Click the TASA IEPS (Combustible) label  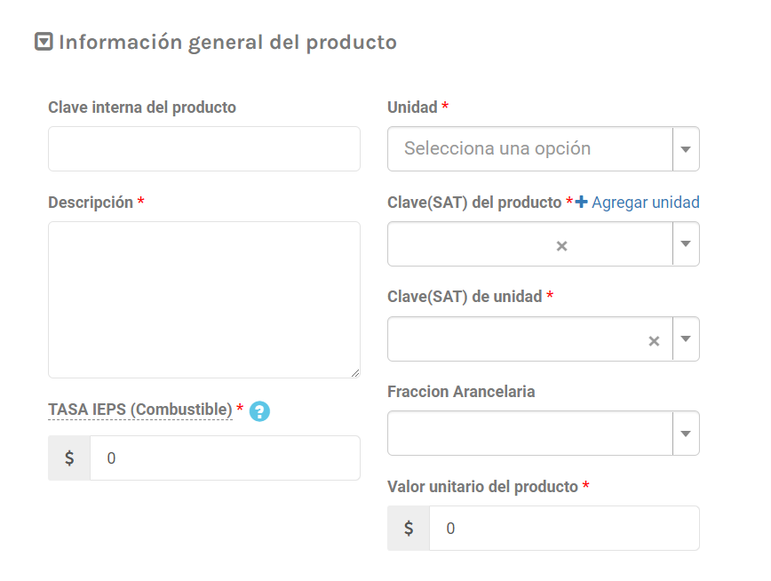point(139,409)
